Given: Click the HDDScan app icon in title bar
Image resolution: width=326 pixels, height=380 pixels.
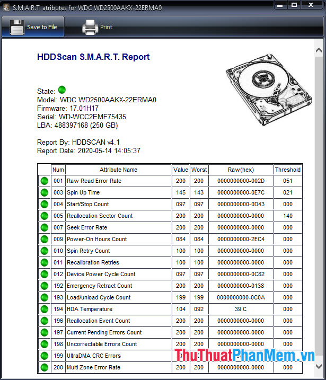Looking at the screenshot, I should tap(6, 7).
